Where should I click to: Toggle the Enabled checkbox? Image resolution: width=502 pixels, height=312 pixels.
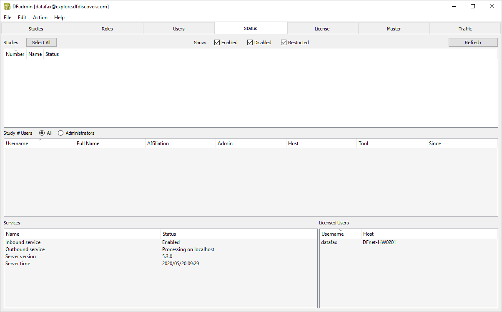click(x=217, y=43)
